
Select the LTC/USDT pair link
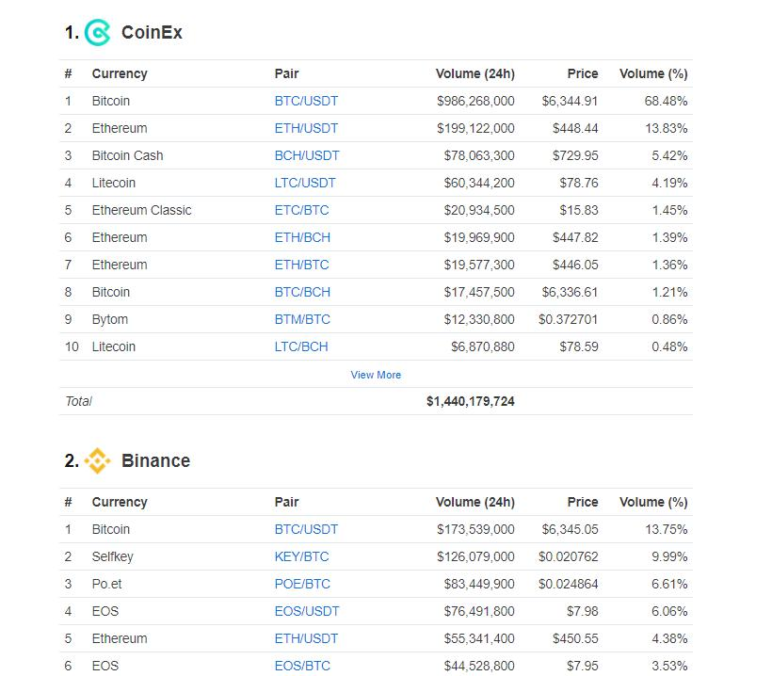click(x=305, y=183)
